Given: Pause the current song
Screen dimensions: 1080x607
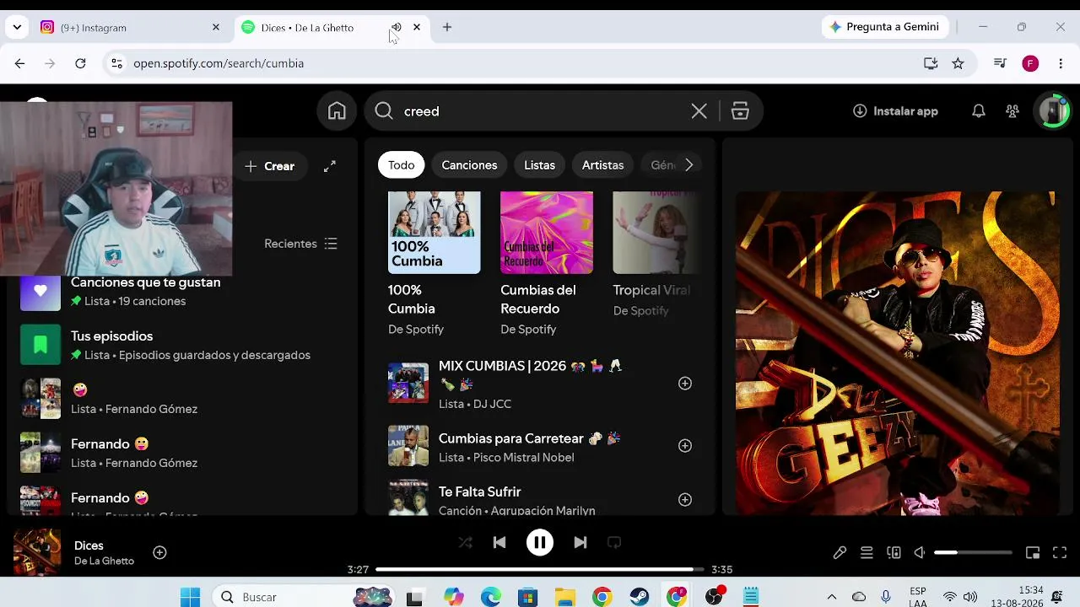Looking at the screenshot, I should coord(540,543).
